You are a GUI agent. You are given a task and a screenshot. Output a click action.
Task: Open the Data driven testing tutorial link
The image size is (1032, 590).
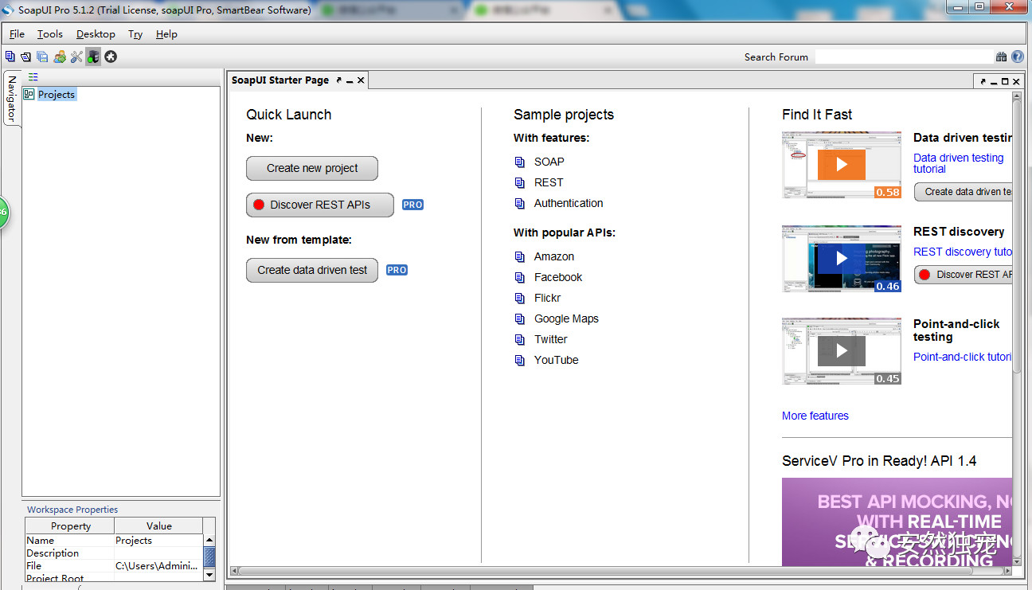(x=959, y=163)
